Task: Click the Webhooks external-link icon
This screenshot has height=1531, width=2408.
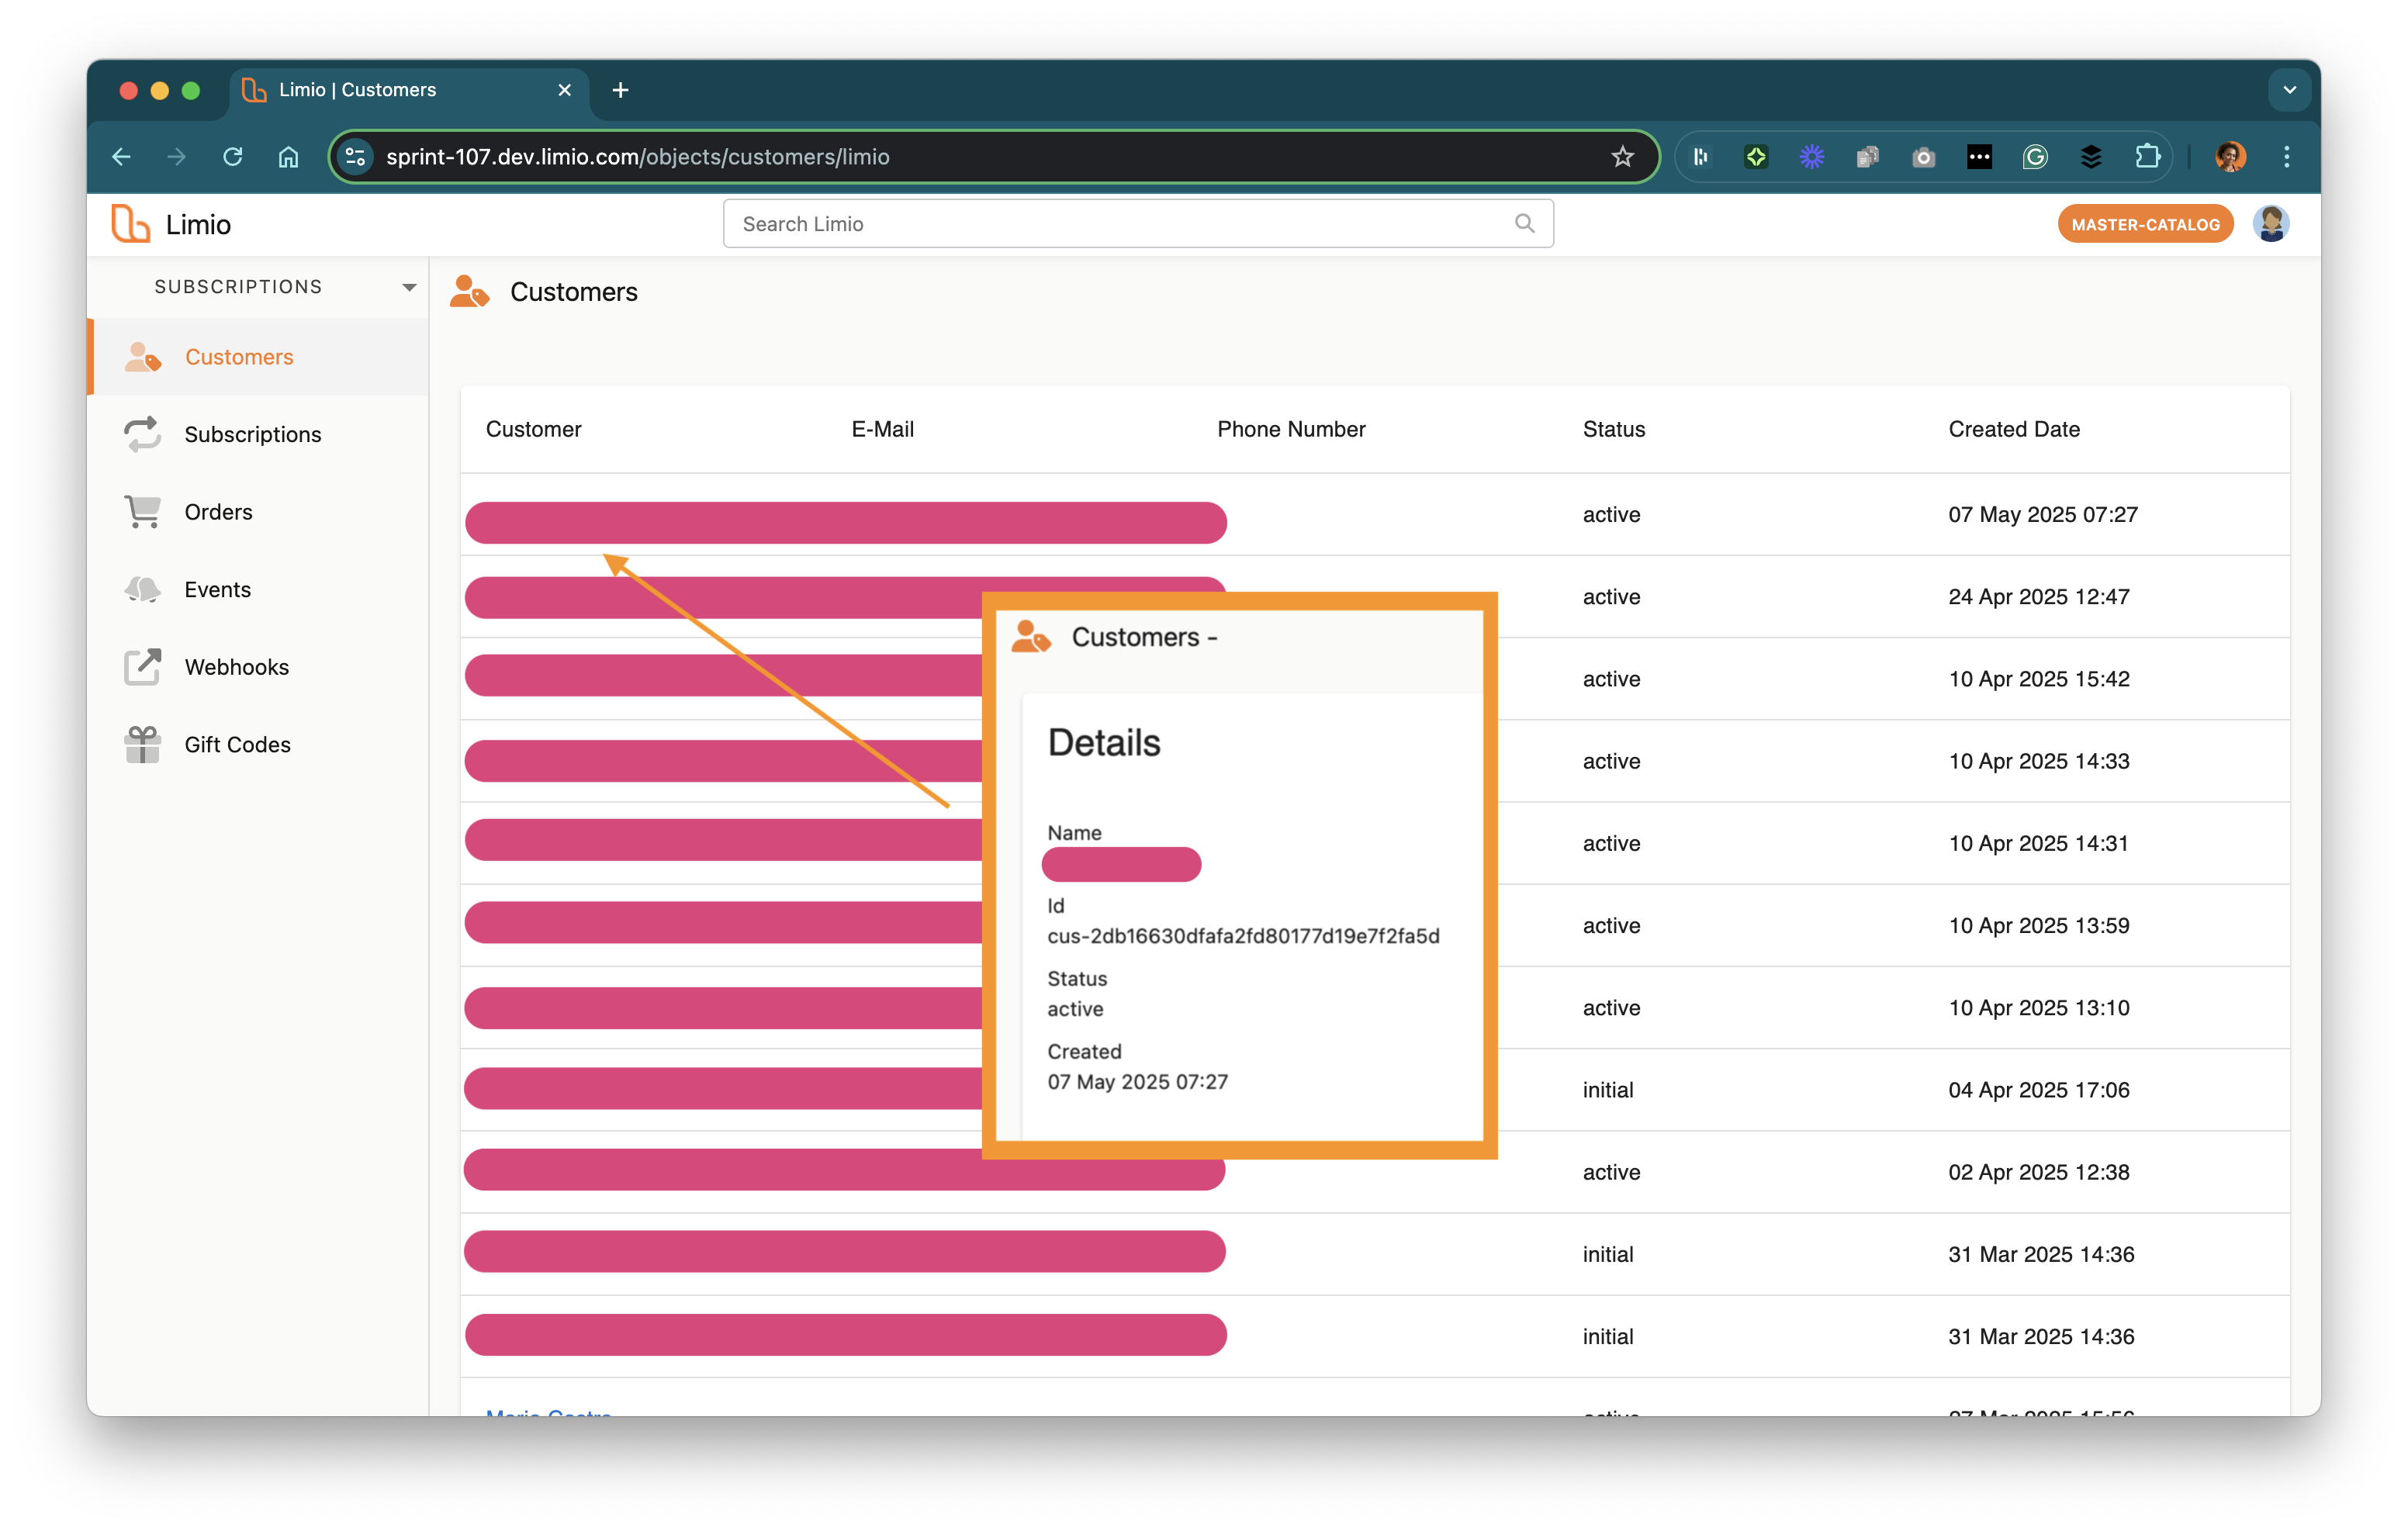Action: (142, 667)
